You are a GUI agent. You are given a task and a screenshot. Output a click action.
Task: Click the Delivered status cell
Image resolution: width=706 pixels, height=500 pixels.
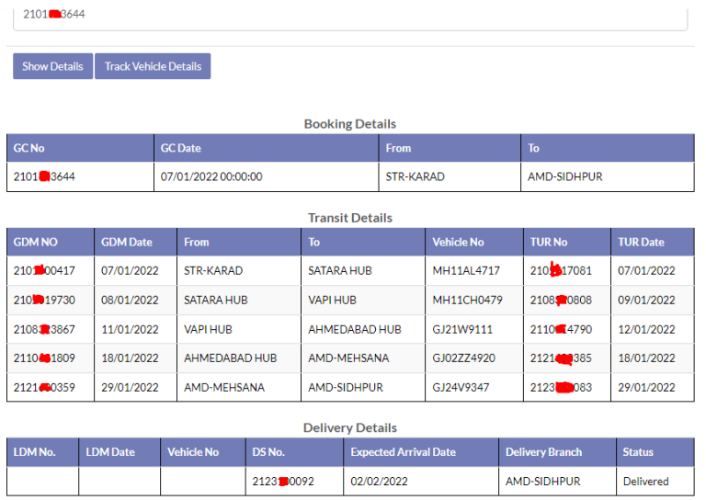tap(645, 481)
